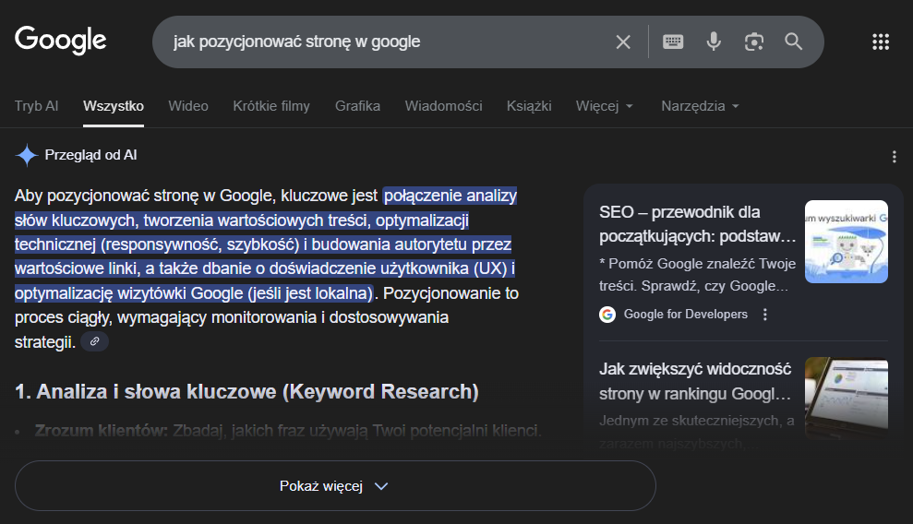Select the Wszystko tab
The height and width of the screenshot is (524, 913).
click(114, 106)
